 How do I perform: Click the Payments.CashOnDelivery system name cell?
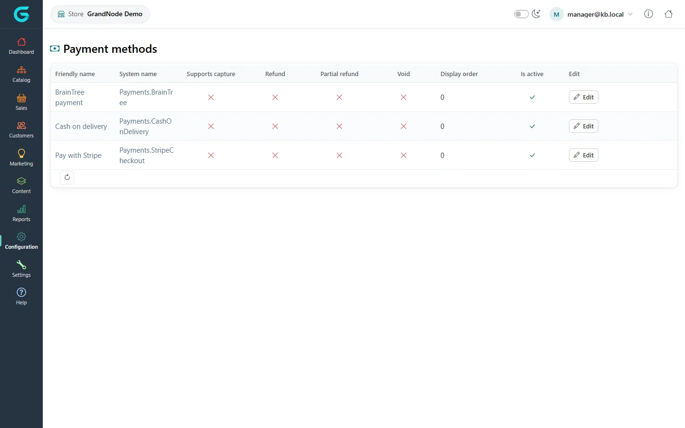tap(146, 126)
